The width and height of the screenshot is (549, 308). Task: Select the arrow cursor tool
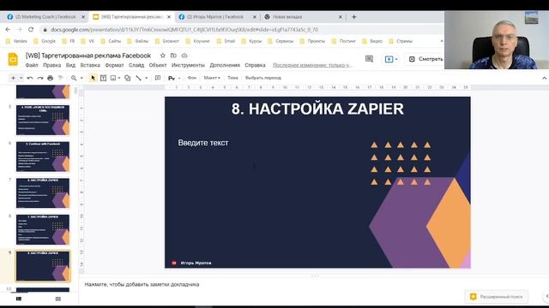pos(93,78)
